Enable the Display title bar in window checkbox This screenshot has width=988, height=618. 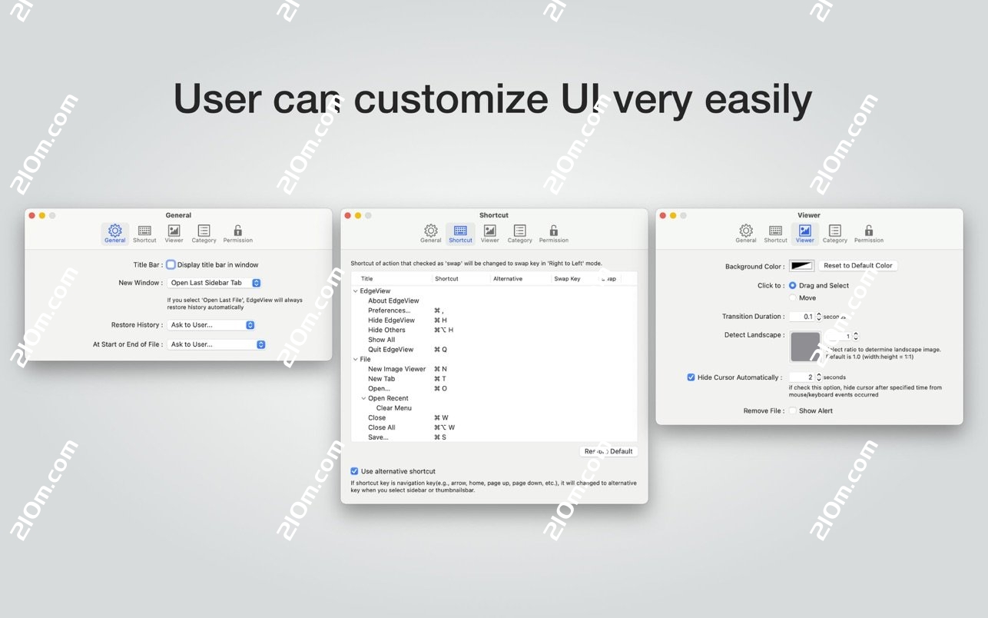[x=171, y=264]
